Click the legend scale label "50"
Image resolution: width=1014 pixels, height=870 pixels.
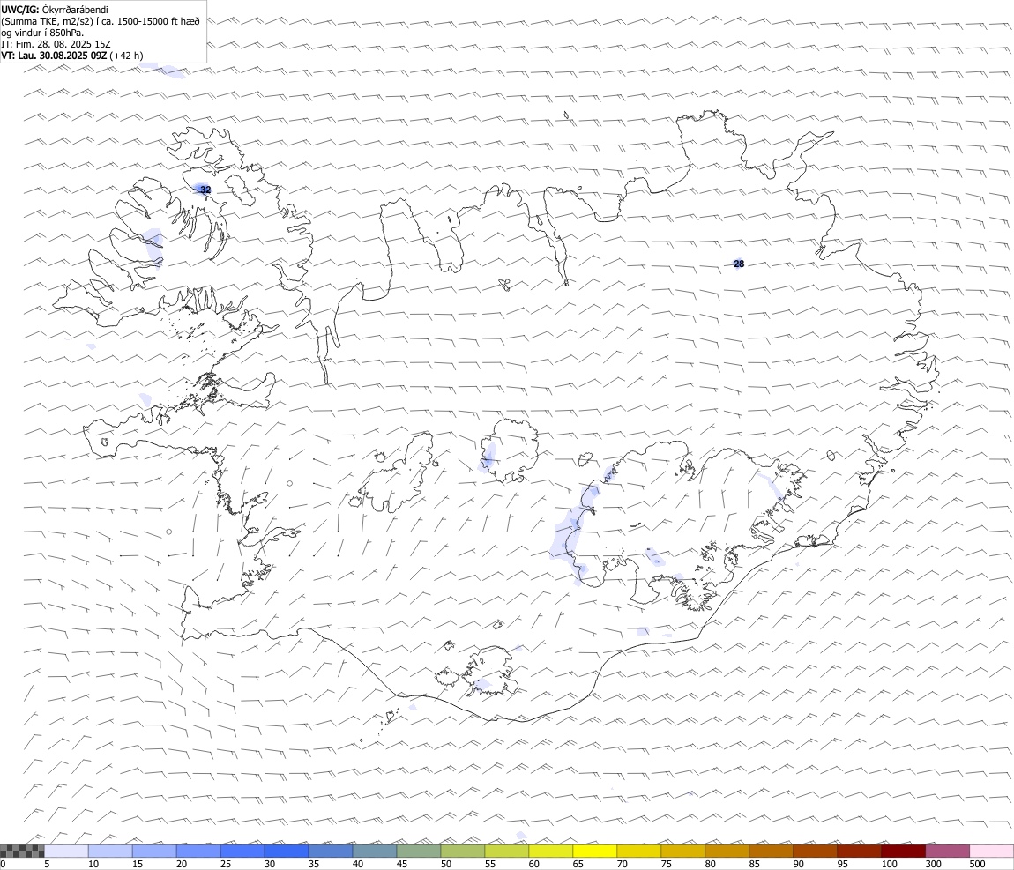(x=446, y=864)
